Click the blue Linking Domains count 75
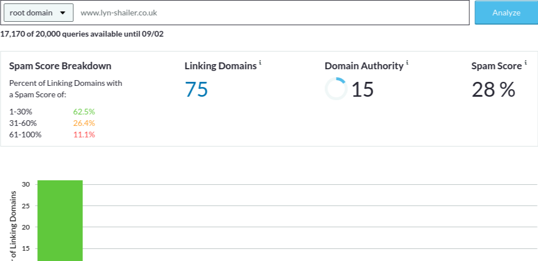This screenshot has width=538, height=261. tap(196, 89)
